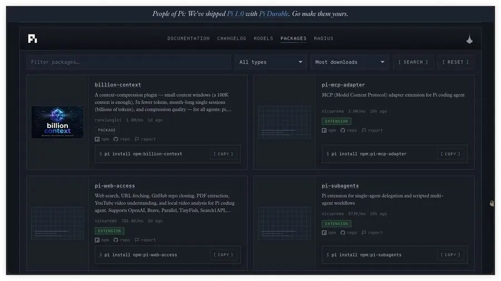
Task: Focus the Filter packages input field
Action: pyautogui.click(x=129, y=62)
